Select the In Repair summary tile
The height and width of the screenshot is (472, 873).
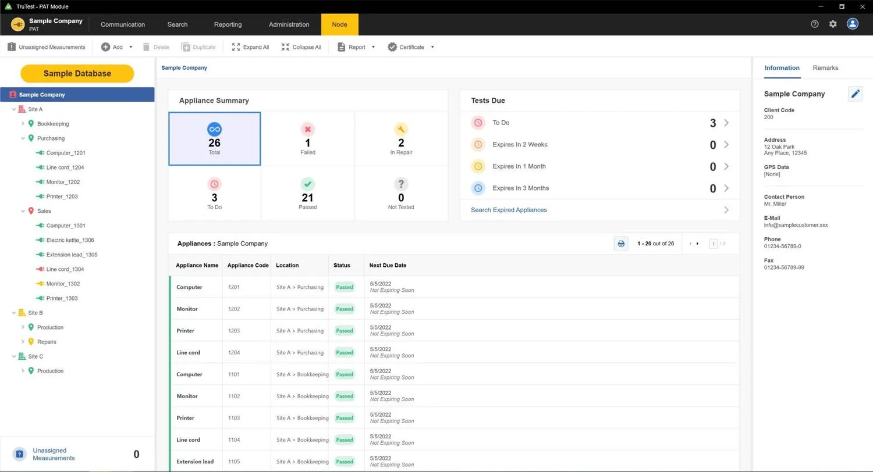[x=401, y=139]
